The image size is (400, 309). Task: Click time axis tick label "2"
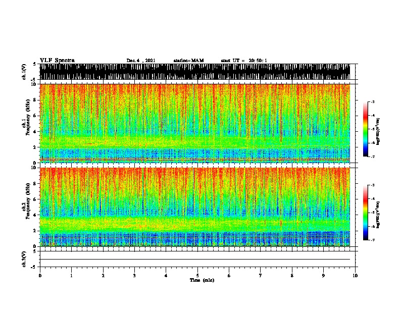[103, 276]
